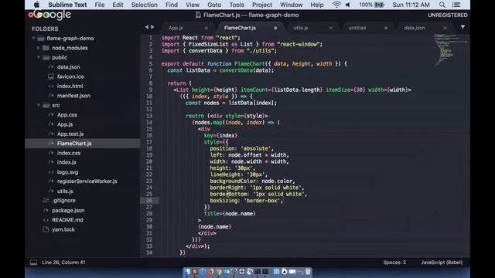This screenshot has height=278, width=495.
Task: Collapse the src folder arrow
Action: click(39, 105)
